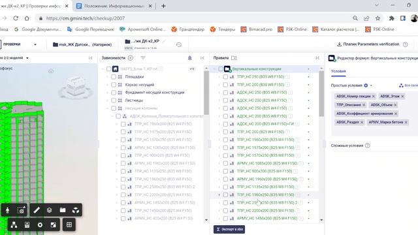This screenshot has width=418, height=235.
Task: Select the measure ruler tool
Action: 37,210
